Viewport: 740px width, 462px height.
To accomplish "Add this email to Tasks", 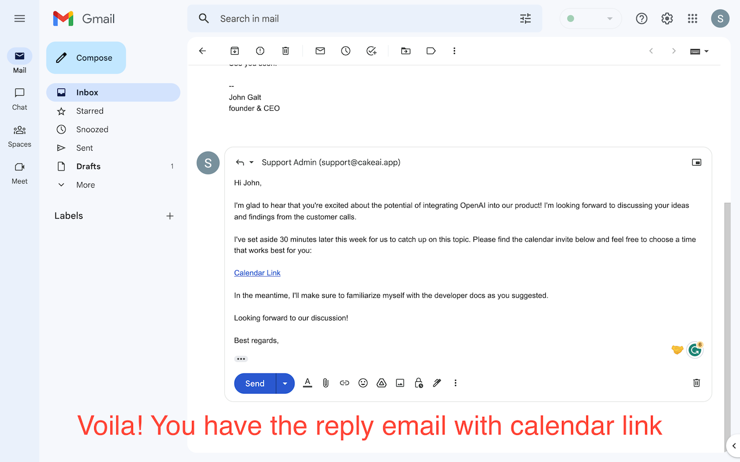I will (371, 51).
